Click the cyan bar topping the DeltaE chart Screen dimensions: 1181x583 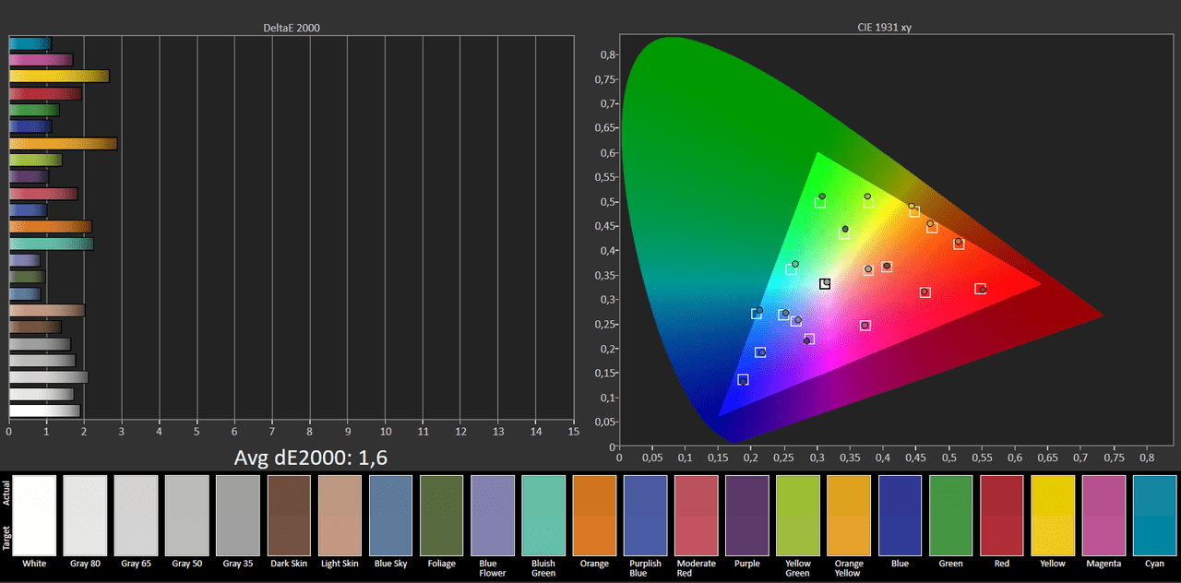click(30, 43)
